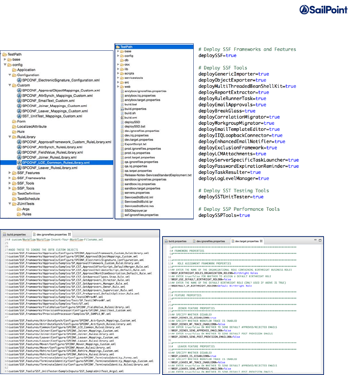Click file icon of SSDDeployer.jar
352x375 pixels.
[122, 211]
